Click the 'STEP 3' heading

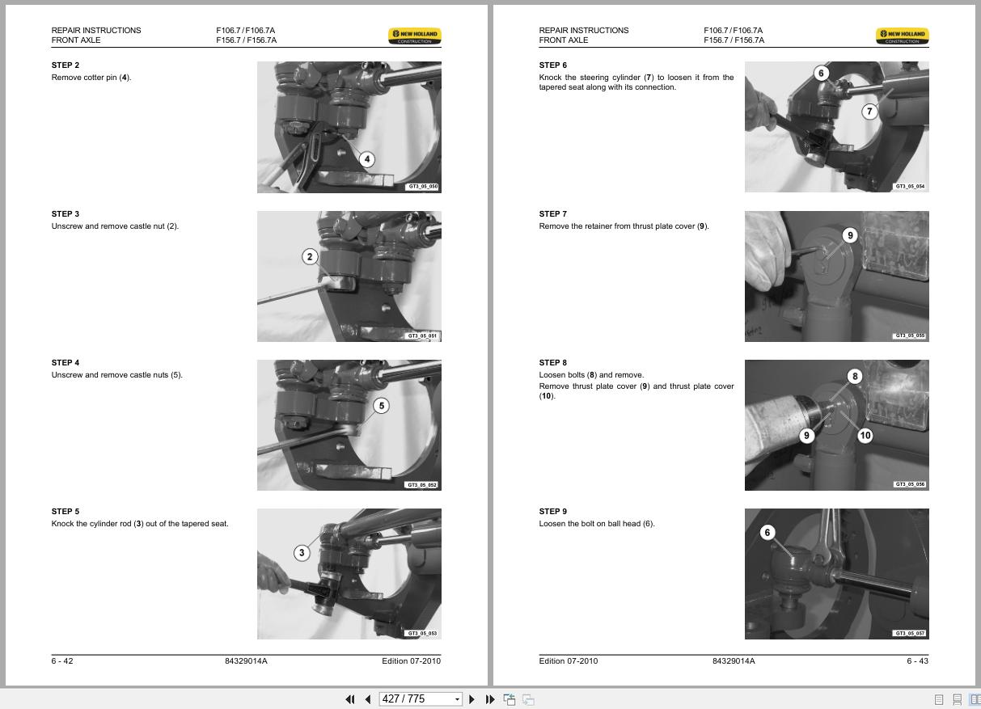click(x=66, y=214)
